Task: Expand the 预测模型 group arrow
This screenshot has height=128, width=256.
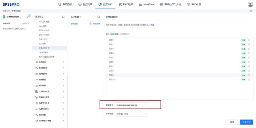Action: [64, 80]
